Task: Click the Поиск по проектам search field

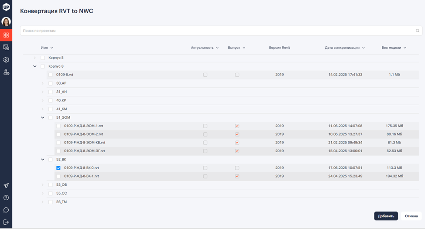Action: [218, 31]
